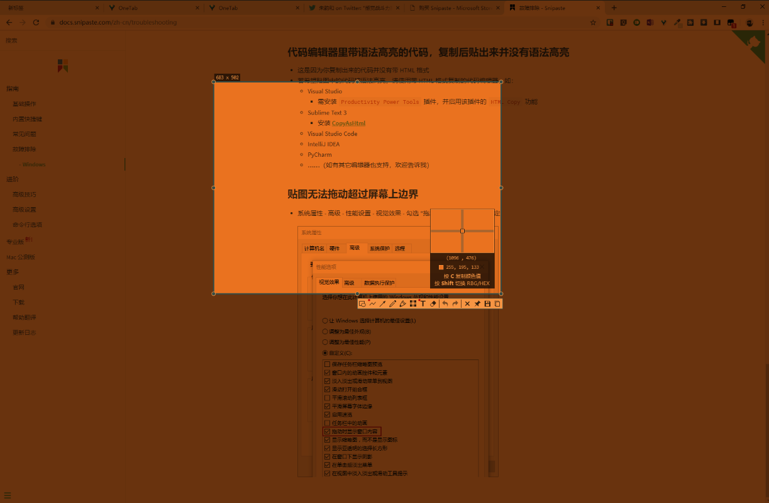Click the Snipaste logo in the sidebar
The width and height of the screenshot is (769, 503).
coord(62,65)
